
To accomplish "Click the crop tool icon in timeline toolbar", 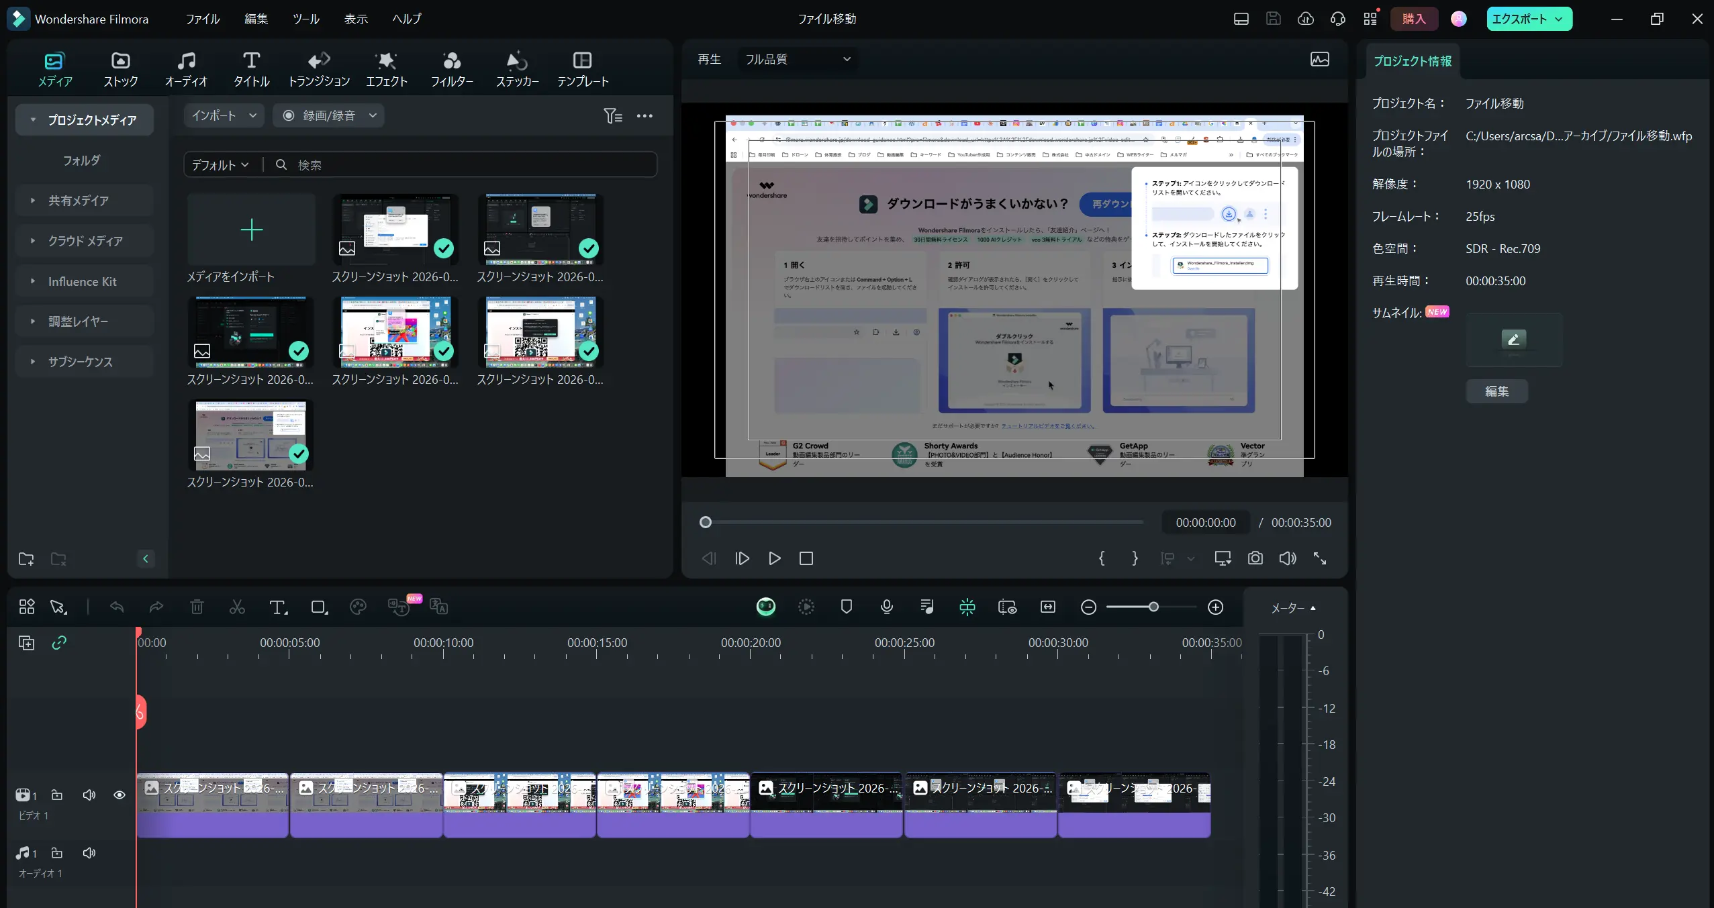I will (319, 607).
